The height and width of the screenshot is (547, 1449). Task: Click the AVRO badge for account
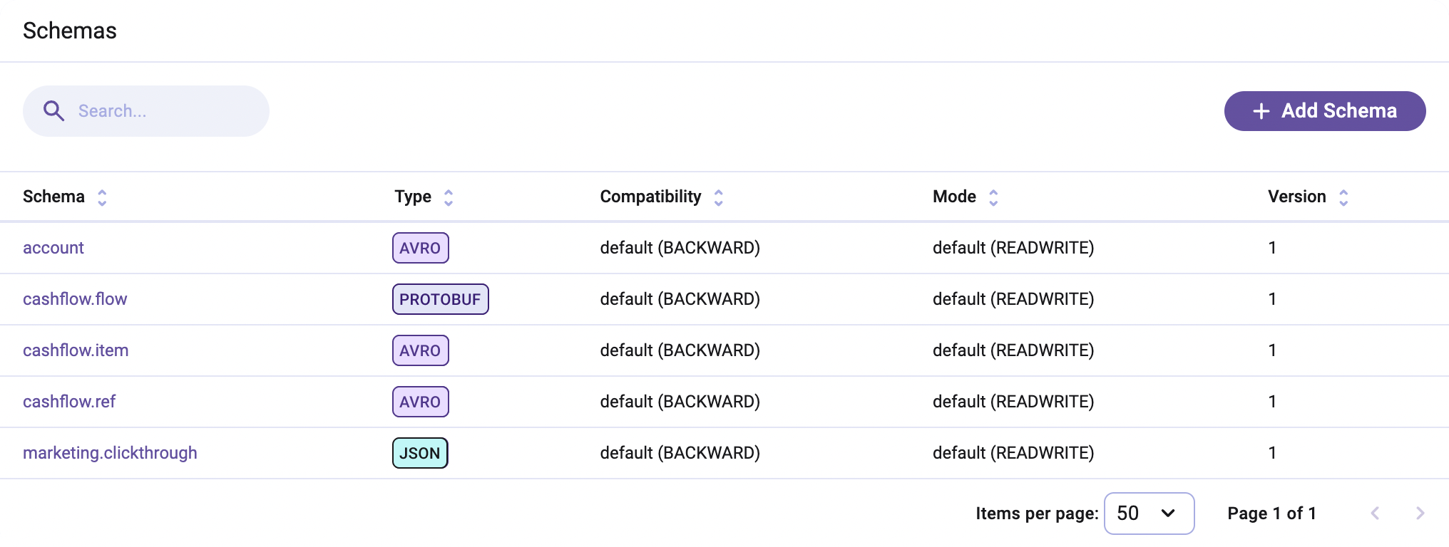420,248
